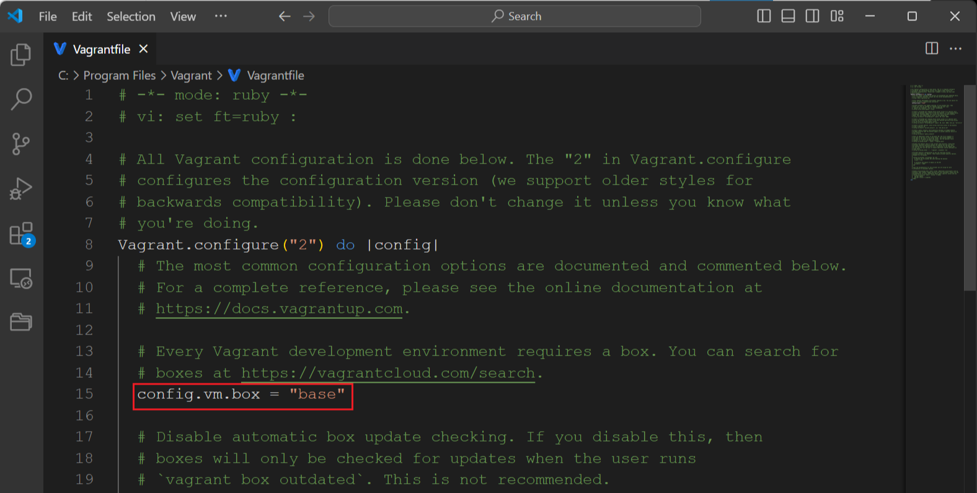Click the |config| block parameter
The height and width of the screenshot is (493, 977).
point(403,245)
